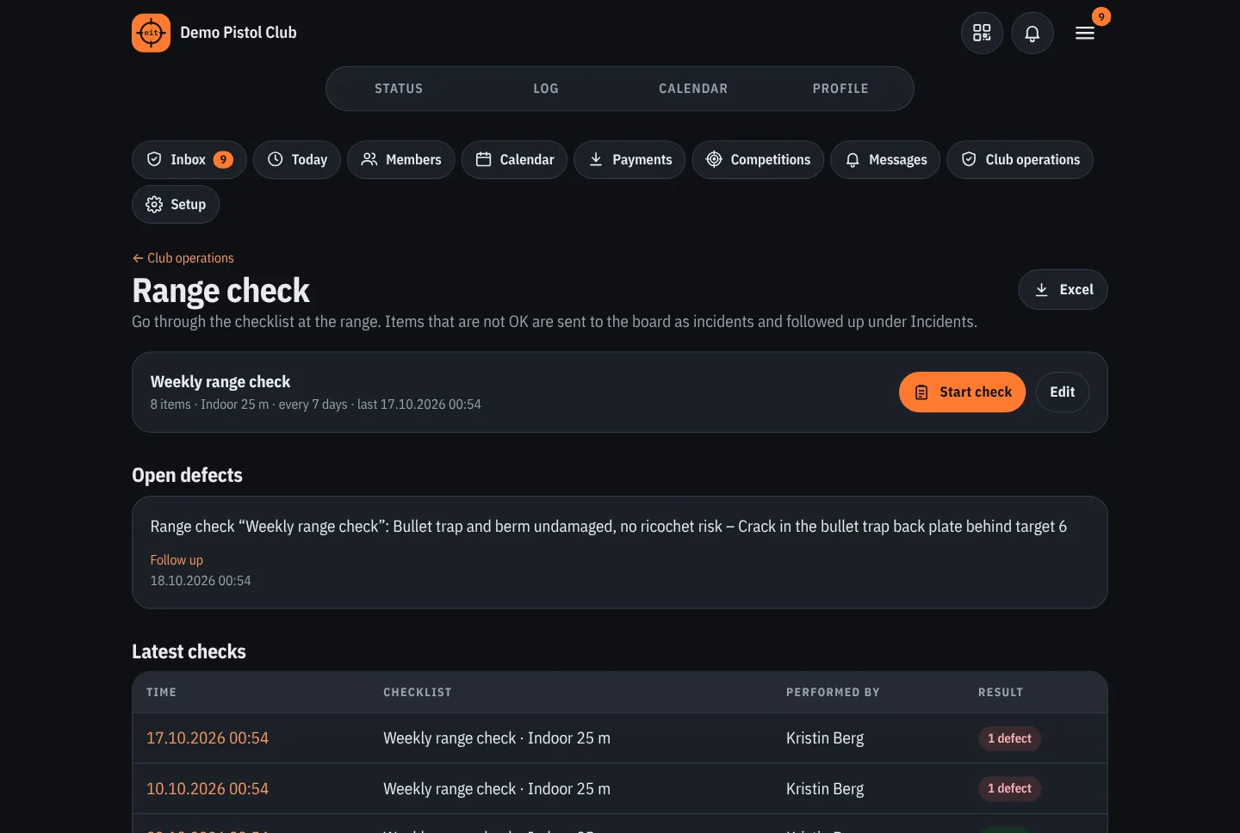Switch to the LOG tab
The image size is (1240, 833).
[x=546, y=89]
